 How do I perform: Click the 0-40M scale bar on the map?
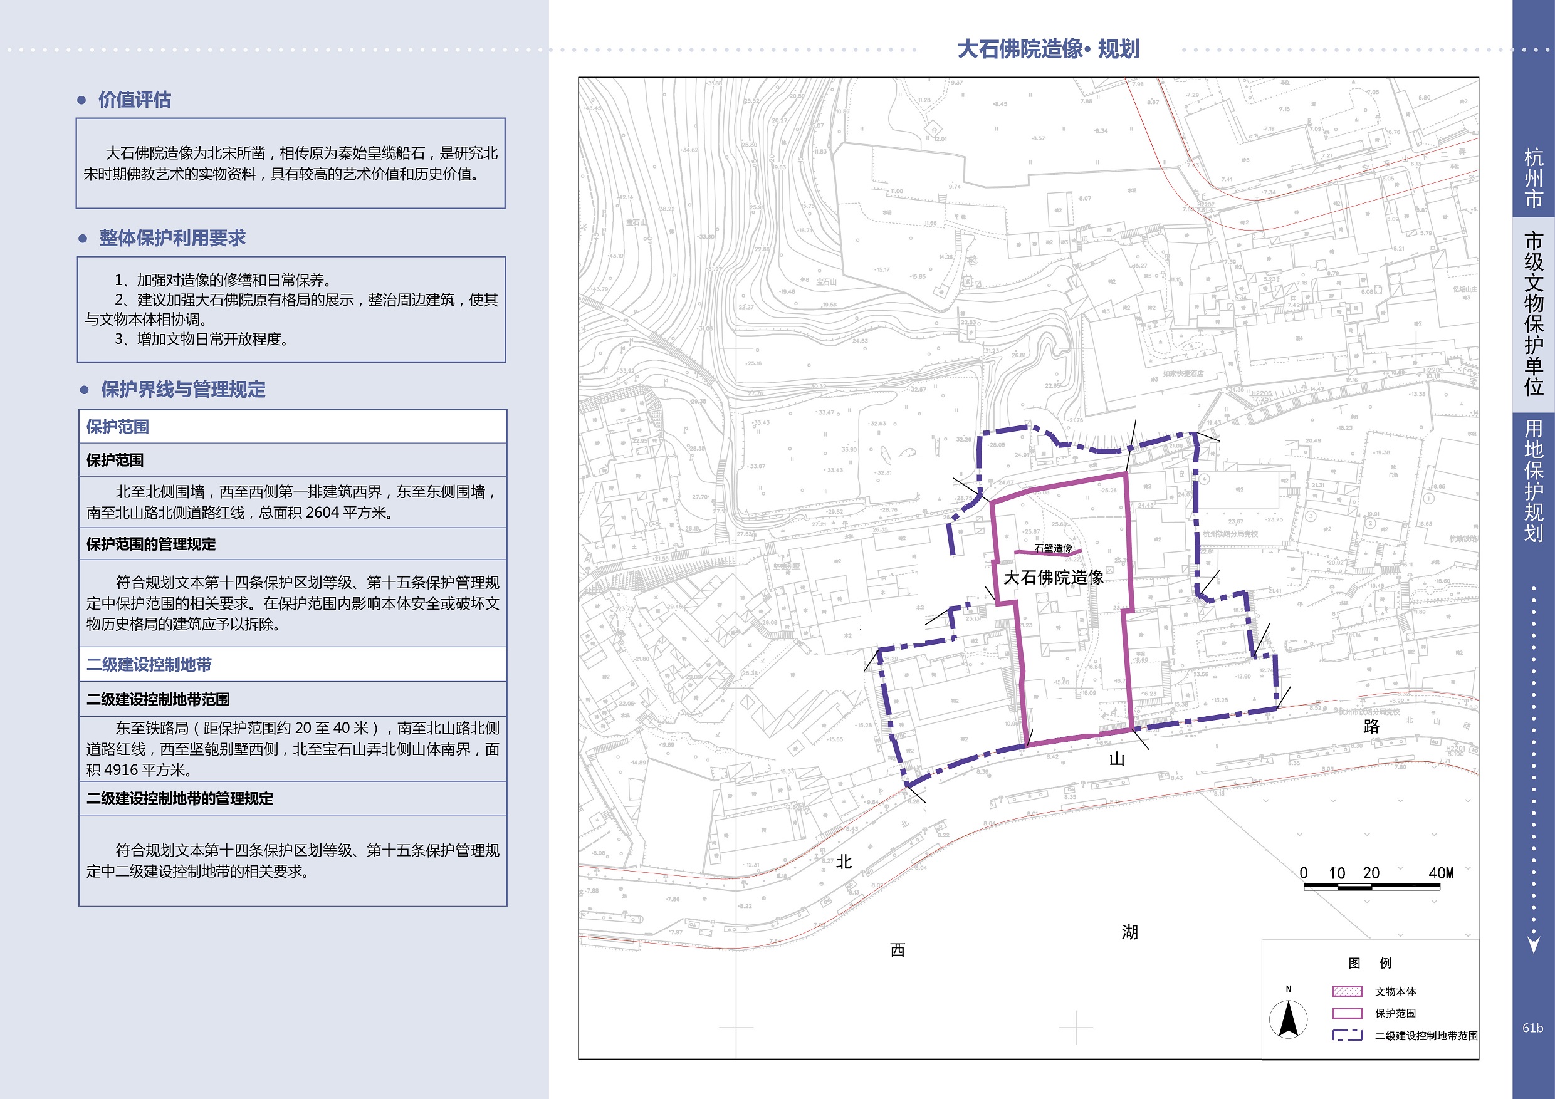coord(1371,886)
